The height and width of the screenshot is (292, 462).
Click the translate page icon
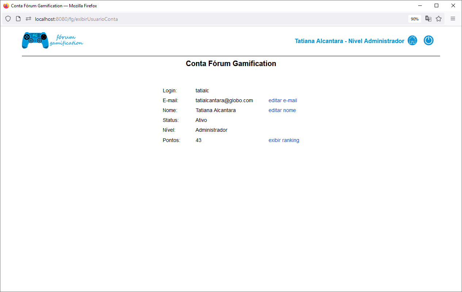point(428,19)
